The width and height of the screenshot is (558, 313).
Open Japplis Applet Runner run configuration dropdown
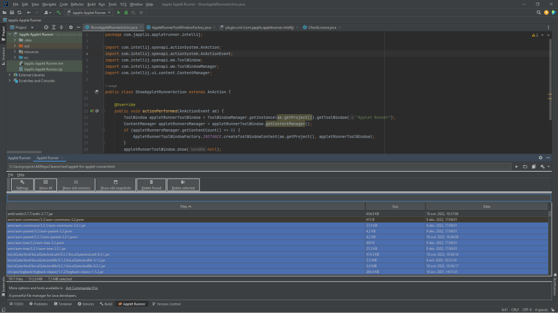pyautogui.click(x=88, y=12)
